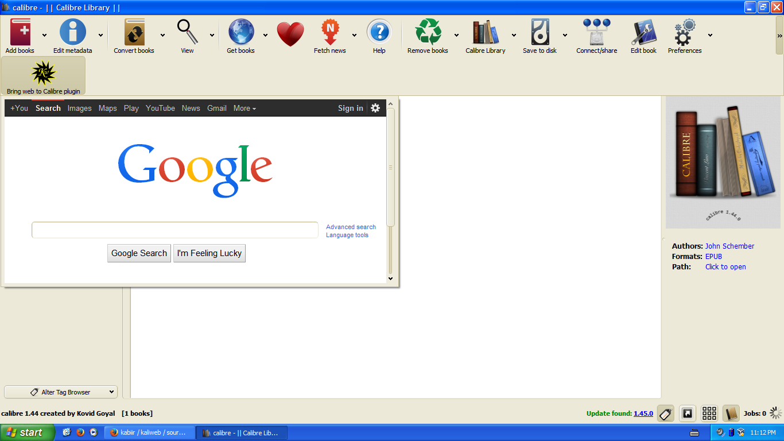The image size is (784, 441).
Task: Launch the Bring web to Calibre plugin
Action: point(44,76)
